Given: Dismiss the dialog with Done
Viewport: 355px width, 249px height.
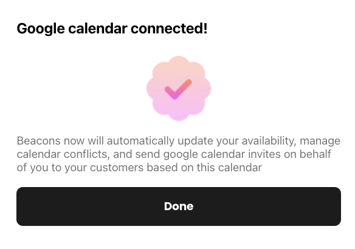Looking at the screenshot, I should [x=179, y=206].
